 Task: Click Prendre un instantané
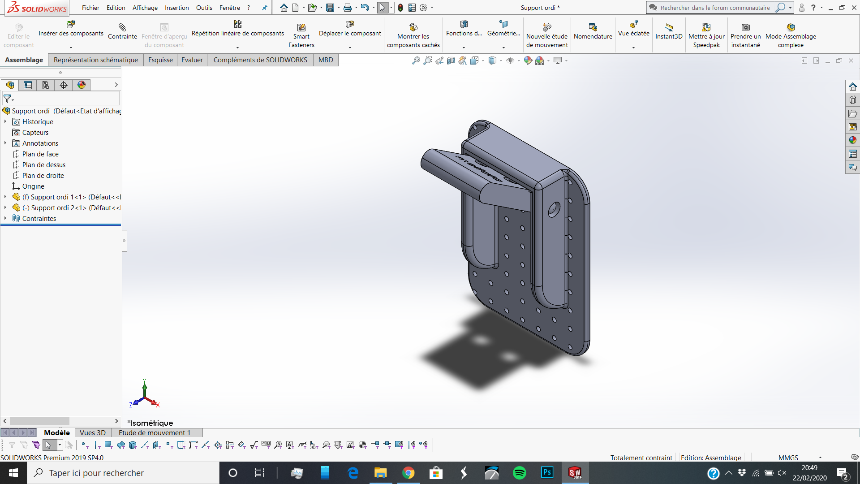click(745, 35)
